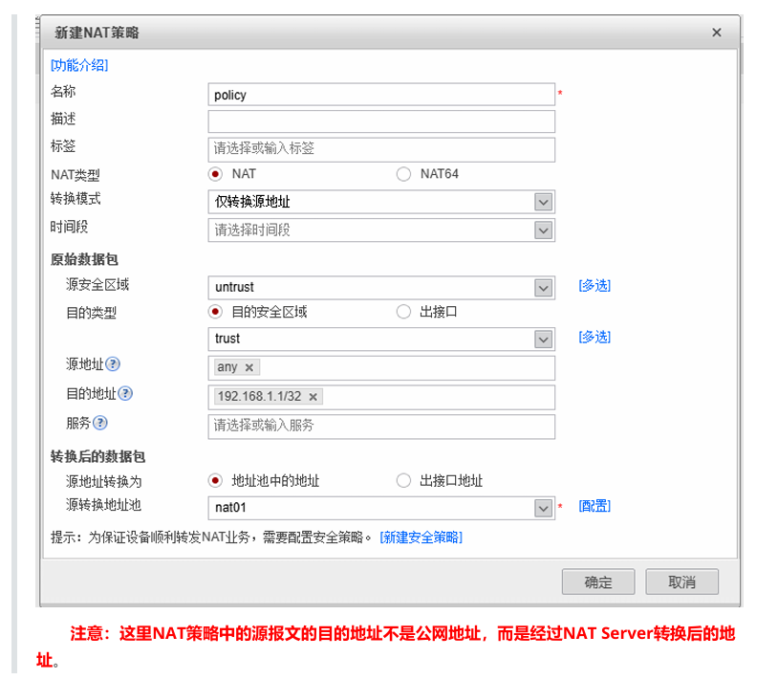Viewport: 778px width, 680px height.
Task: Click the 配置 link
Action: click(x=594, y=506)
